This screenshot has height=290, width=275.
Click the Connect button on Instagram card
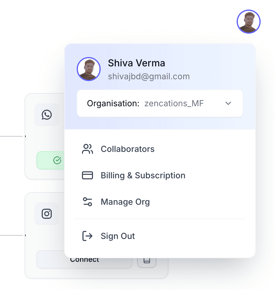[x=84, y=259]
